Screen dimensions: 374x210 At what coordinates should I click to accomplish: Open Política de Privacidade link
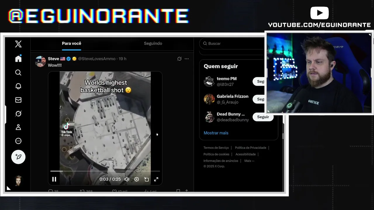[251, 148]
